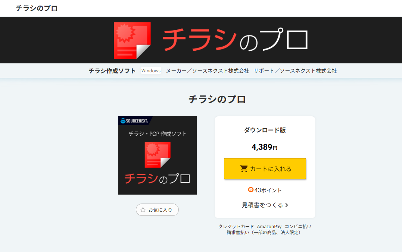Click the orange e point icon
Image resolution: width=402 pixels, height=252 pixels.
coord(251,190)
